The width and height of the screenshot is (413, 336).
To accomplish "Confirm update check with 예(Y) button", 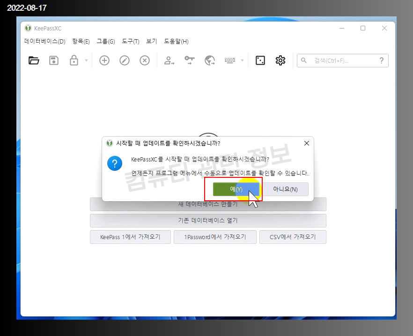I will tap(236, 189).
